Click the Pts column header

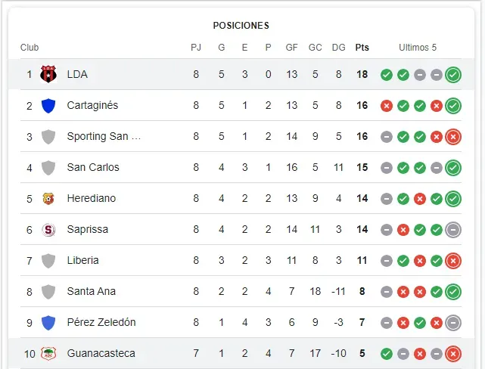362,48
